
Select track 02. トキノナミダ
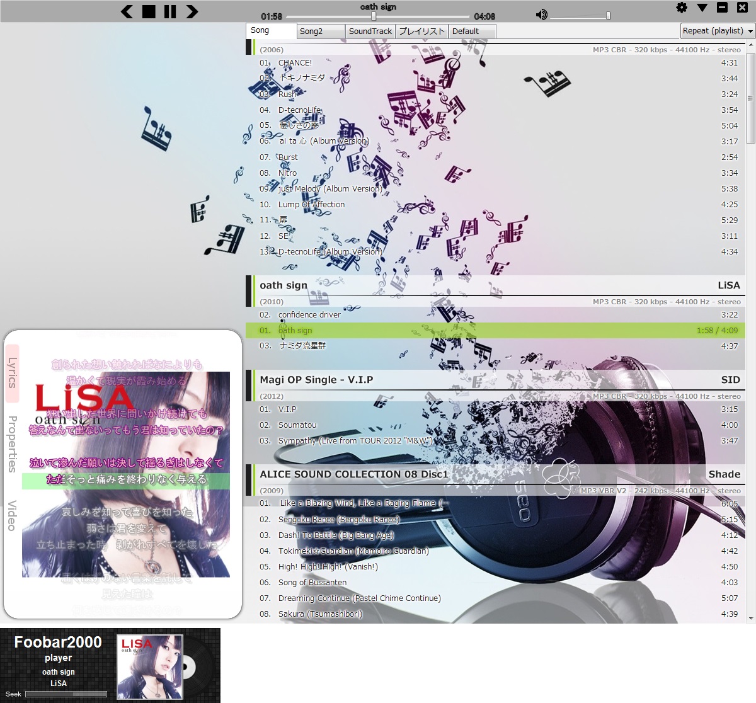coord(495,78)
